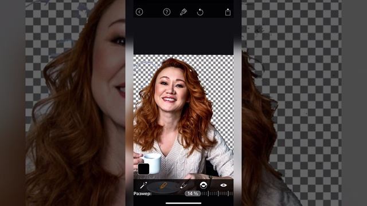This screenshot has width=367, height=206.
Task: Select the eyedropper tool in top bar
Action: 183,12
